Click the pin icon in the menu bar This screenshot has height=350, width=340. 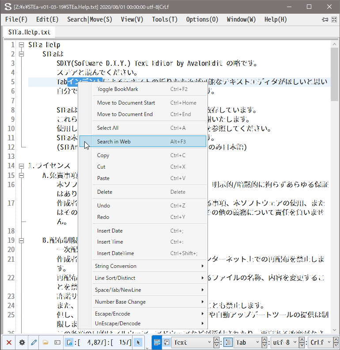pos(325,20)
